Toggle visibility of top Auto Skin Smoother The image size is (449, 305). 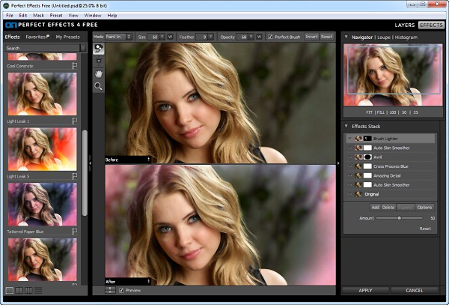pos(349,148)
